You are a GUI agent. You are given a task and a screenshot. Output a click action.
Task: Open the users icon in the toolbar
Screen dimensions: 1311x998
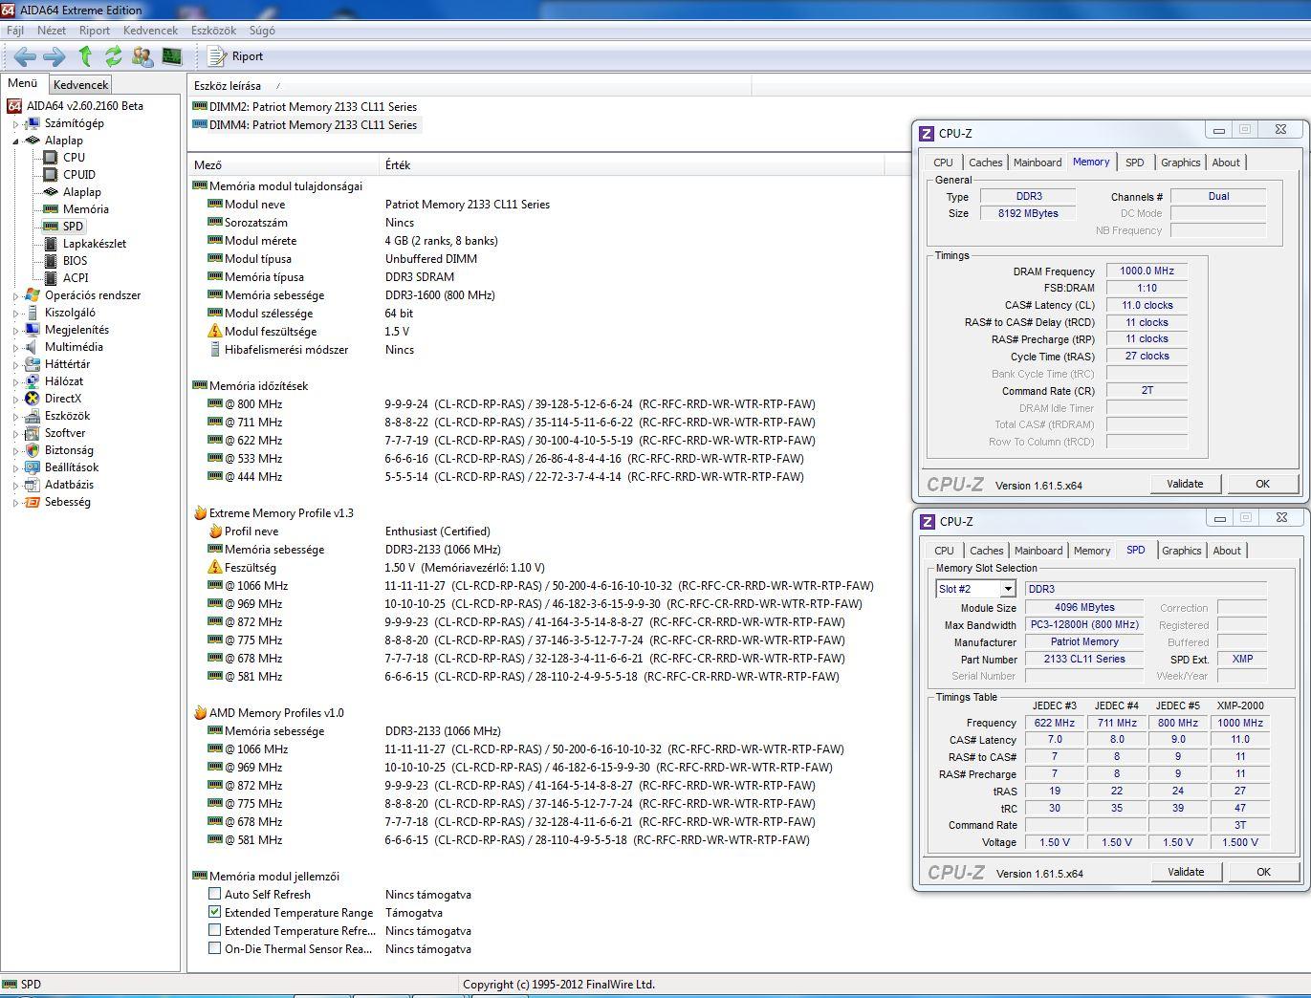click(x=142, y=56)
